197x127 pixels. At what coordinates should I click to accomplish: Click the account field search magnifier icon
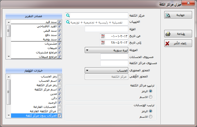68,22
